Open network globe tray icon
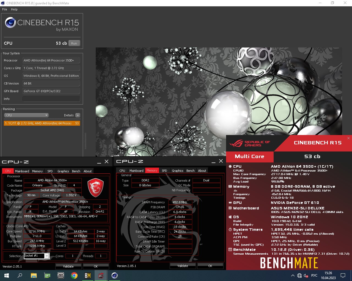 [x=299, y=276]
